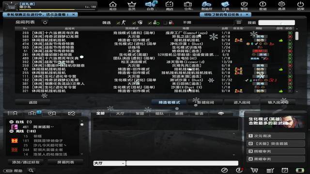Click the 添加/通过好友 add friend button
The width and height of the screenshot is (310, 174).
coord(26,162)
